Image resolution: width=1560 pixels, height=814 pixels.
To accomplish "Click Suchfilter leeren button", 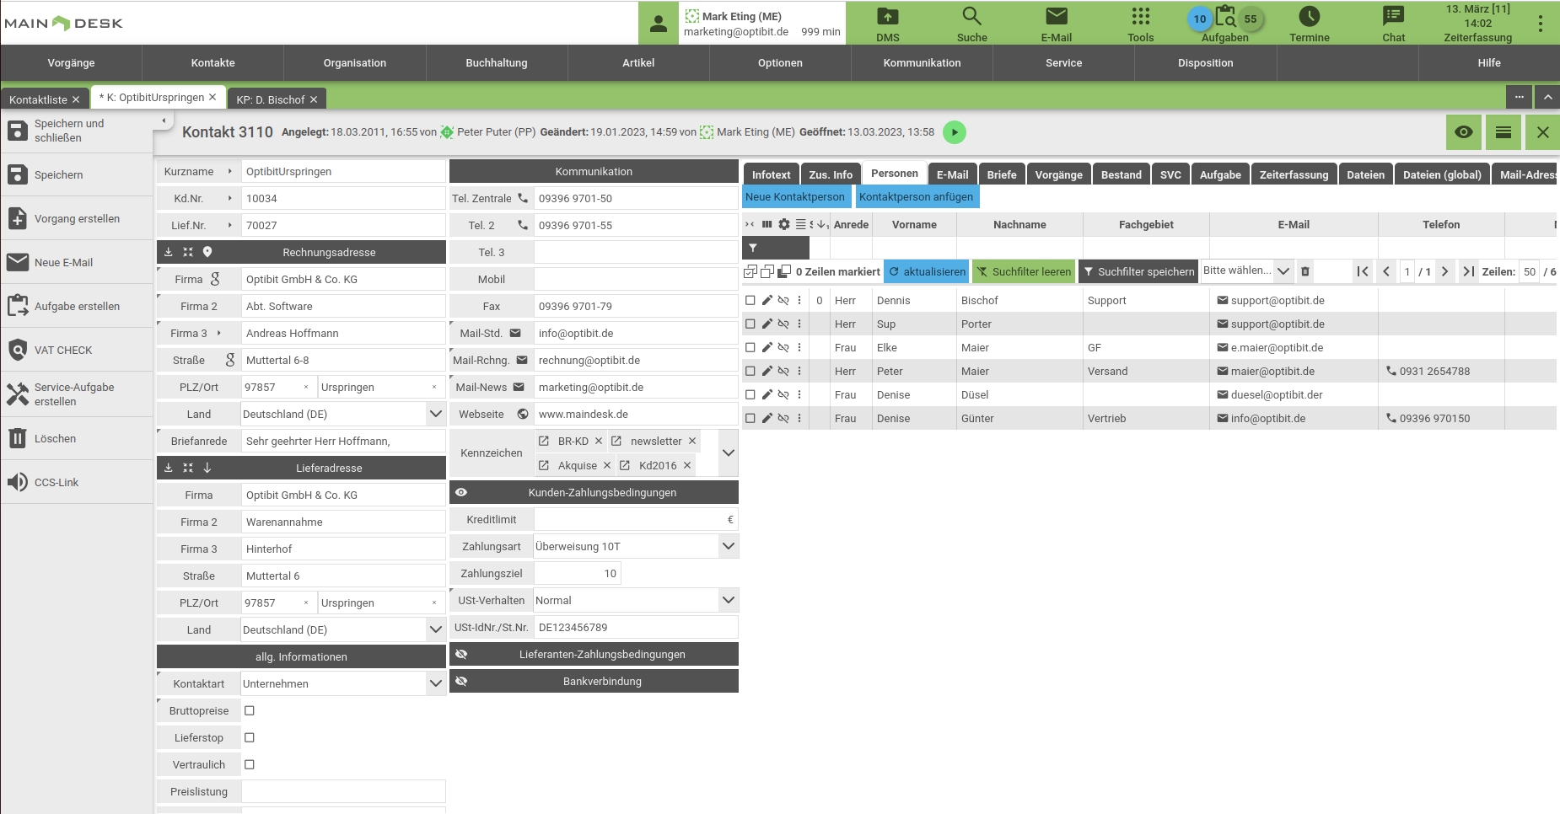I will (x=1025, y=271).
